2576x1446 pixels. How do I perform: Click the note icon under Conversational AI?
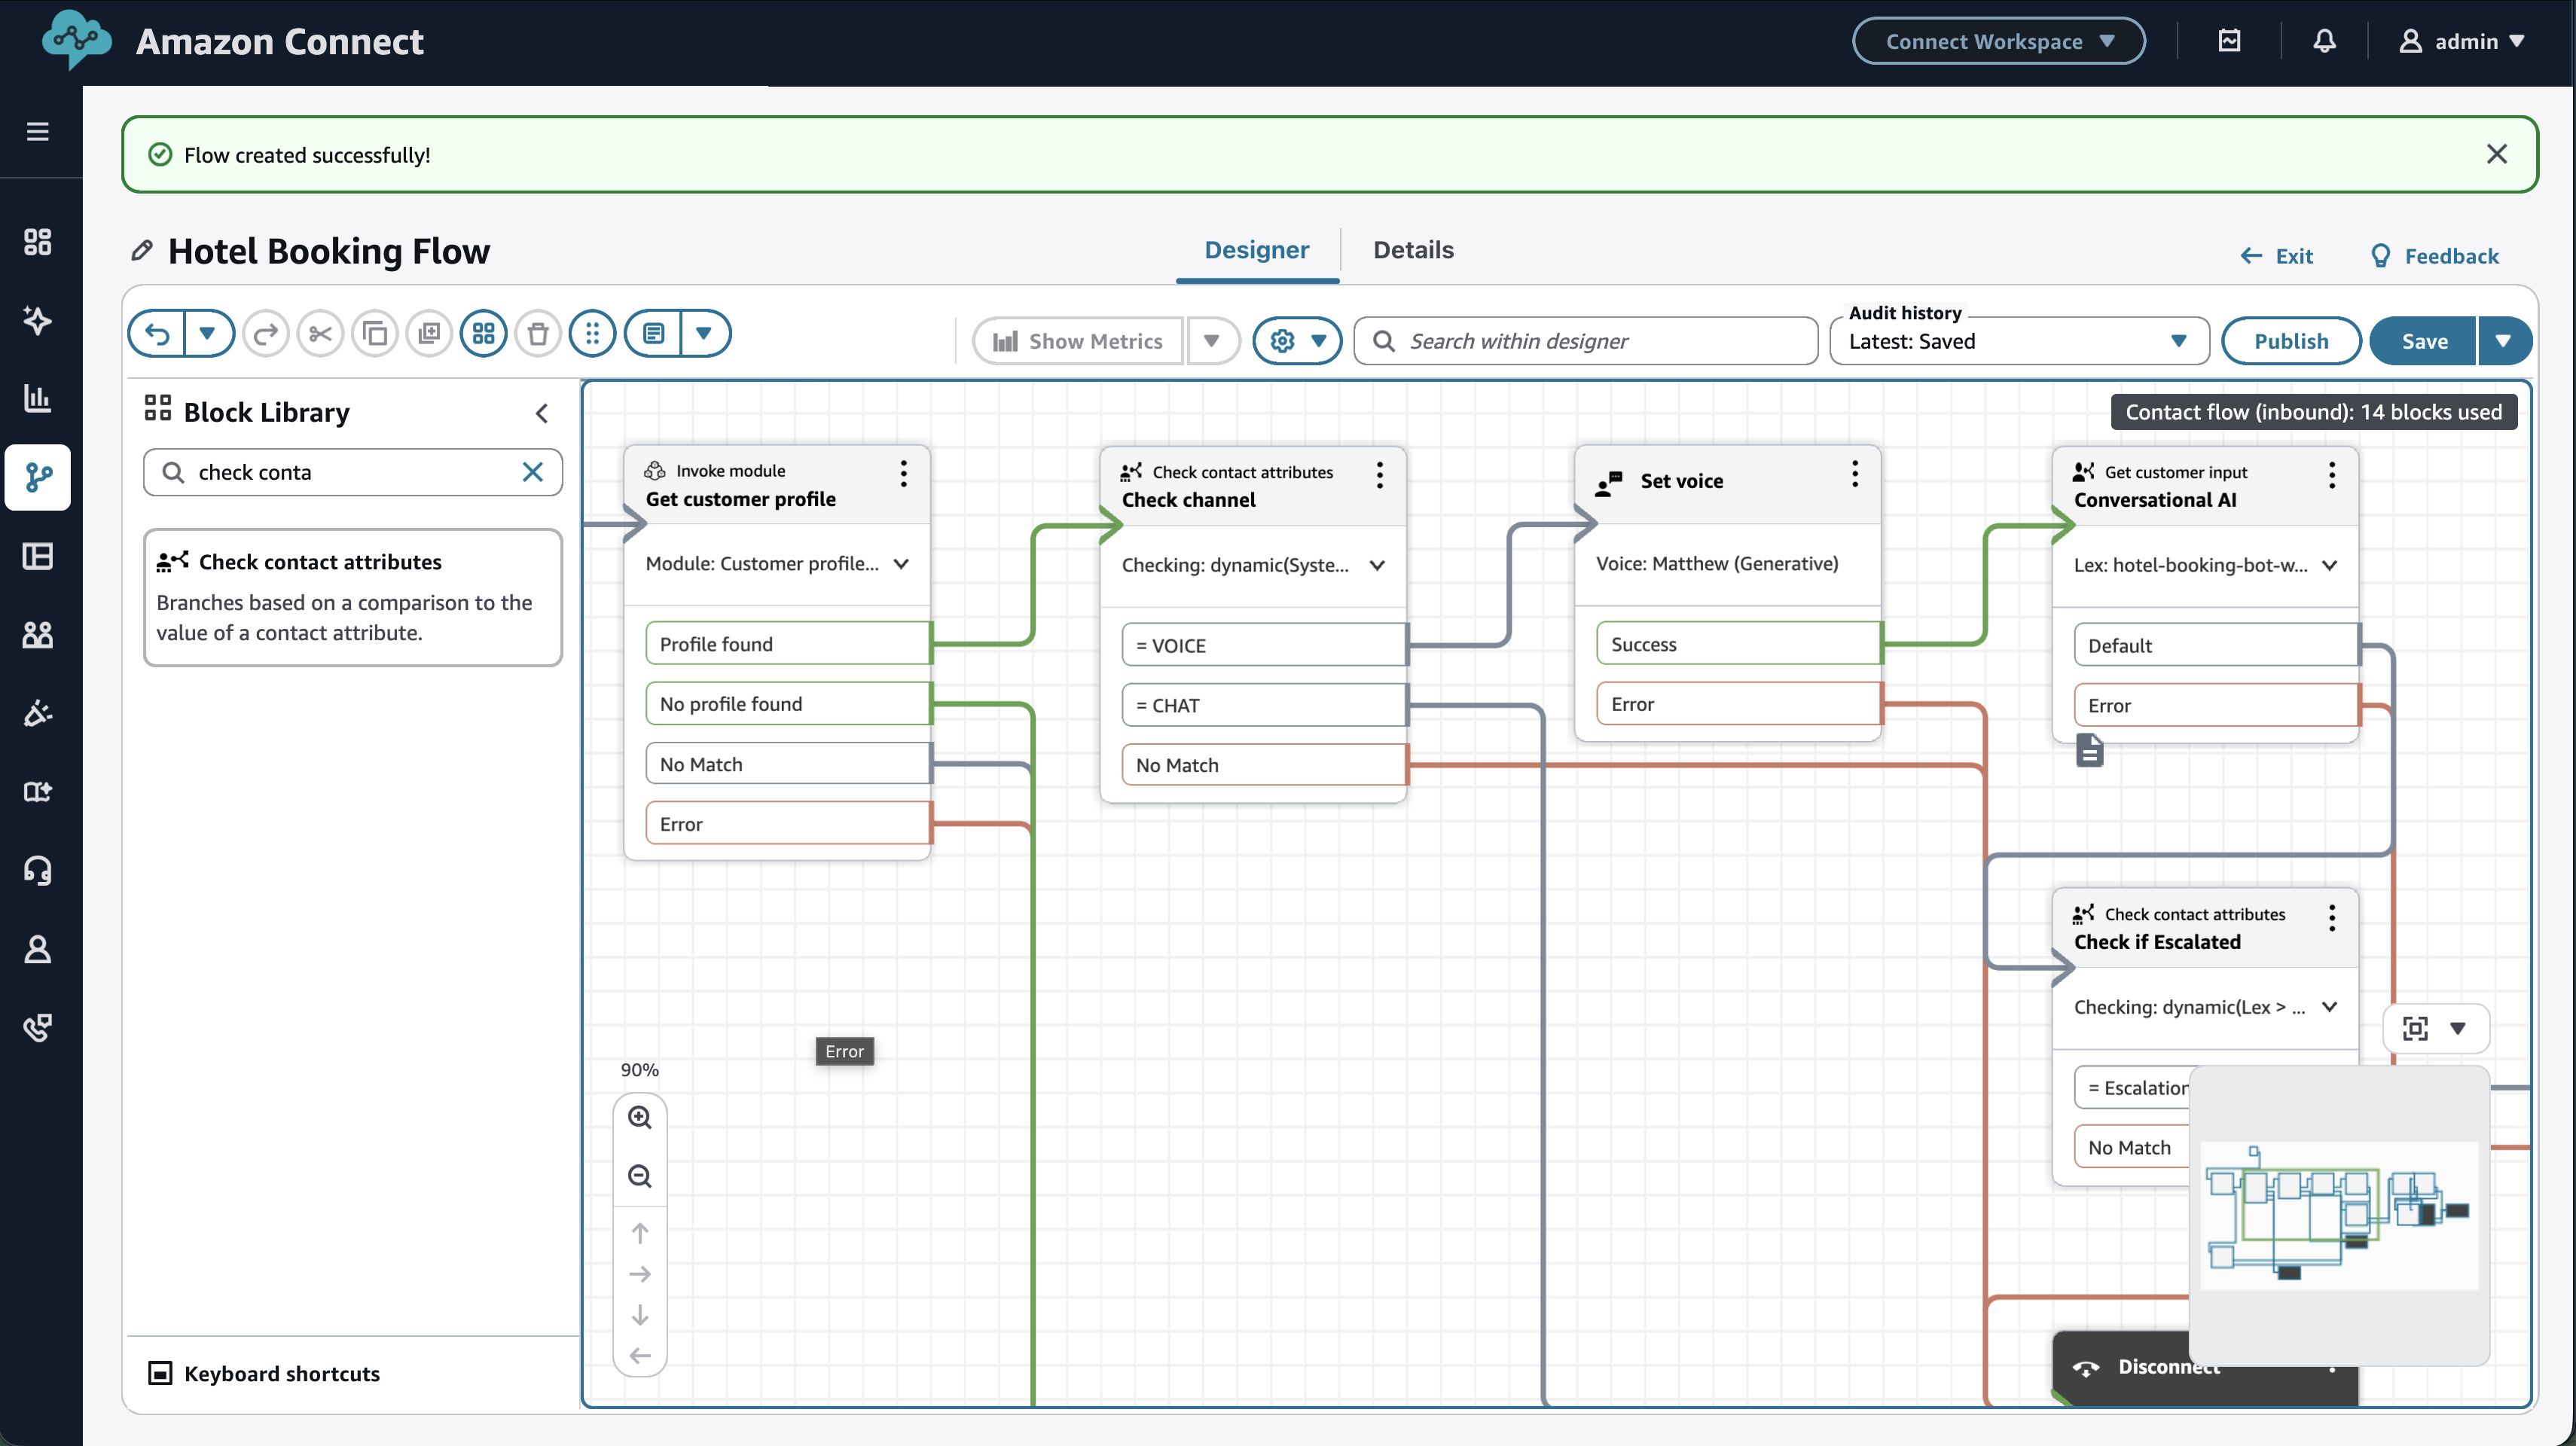coord(2089,750)
